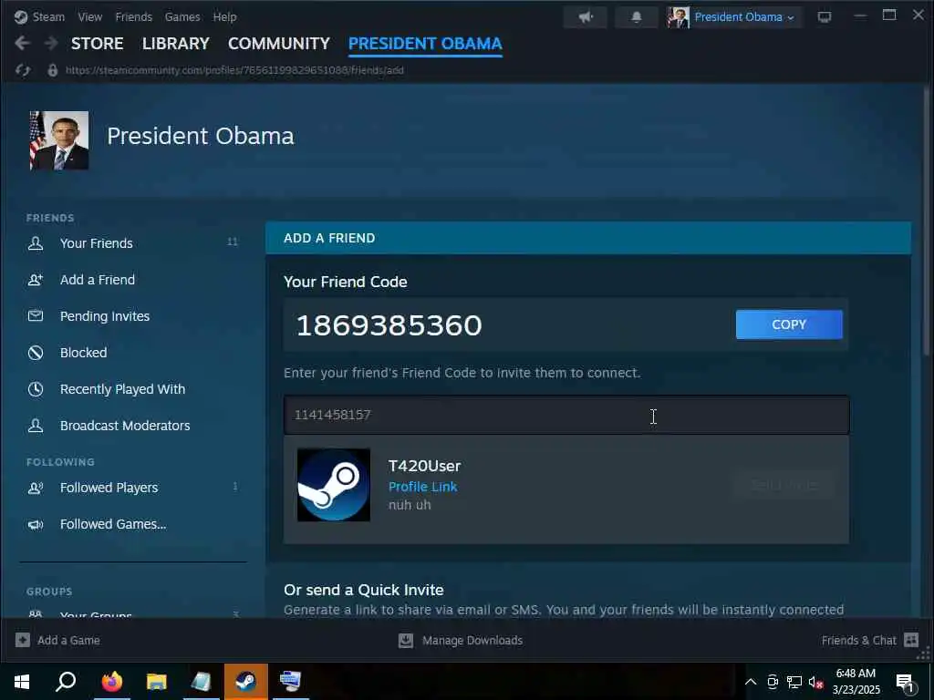Open the Help menu
The image size is (934, 700).
coord(224,16)
